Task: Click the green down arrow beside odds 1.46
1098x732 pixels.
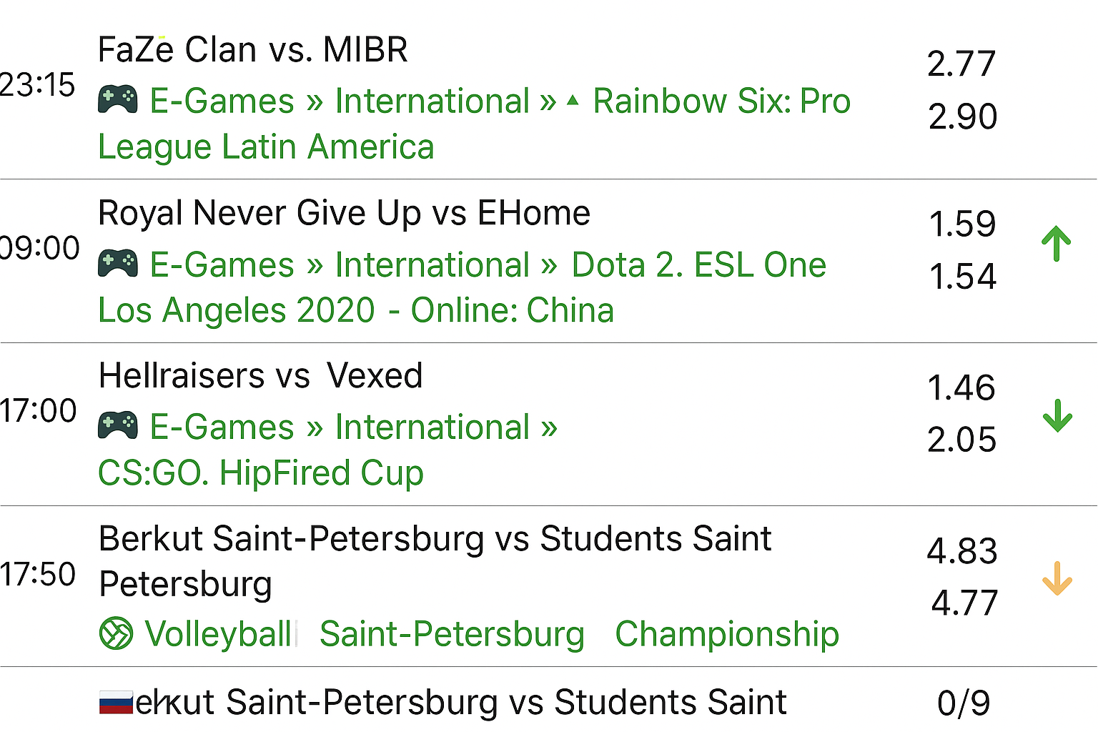Action: click(1057, 415)
